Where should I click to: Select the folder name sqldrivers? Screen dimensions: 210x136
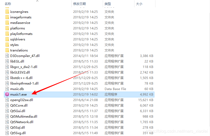click(x=18, y=39)
